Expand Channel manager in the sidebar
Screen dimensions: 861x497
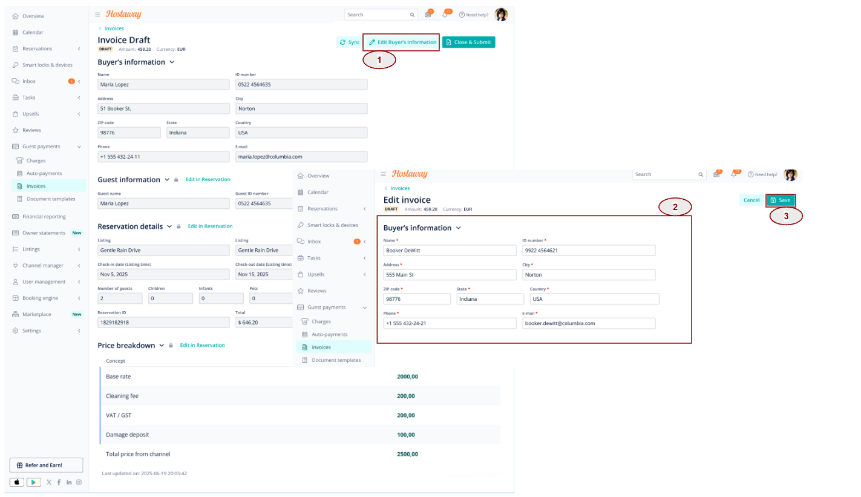pos(79,265)
